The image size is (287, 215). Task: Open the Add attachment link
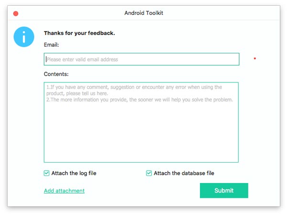pos(64,191)
